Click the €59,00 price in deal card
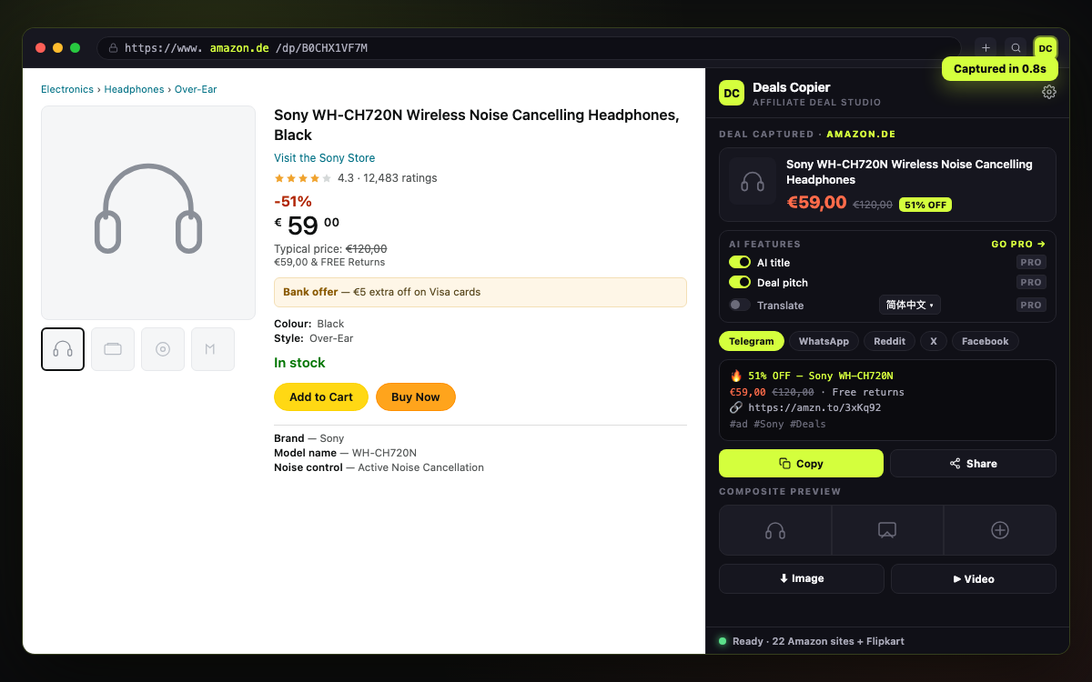This screenshot has height=682, width=1092. pos(816,203)
